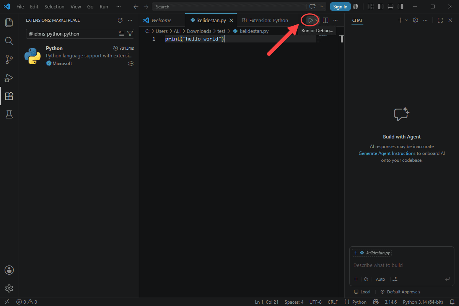
Task: Open the Manage gear in the activity bar
Action: tap(9, 288)
